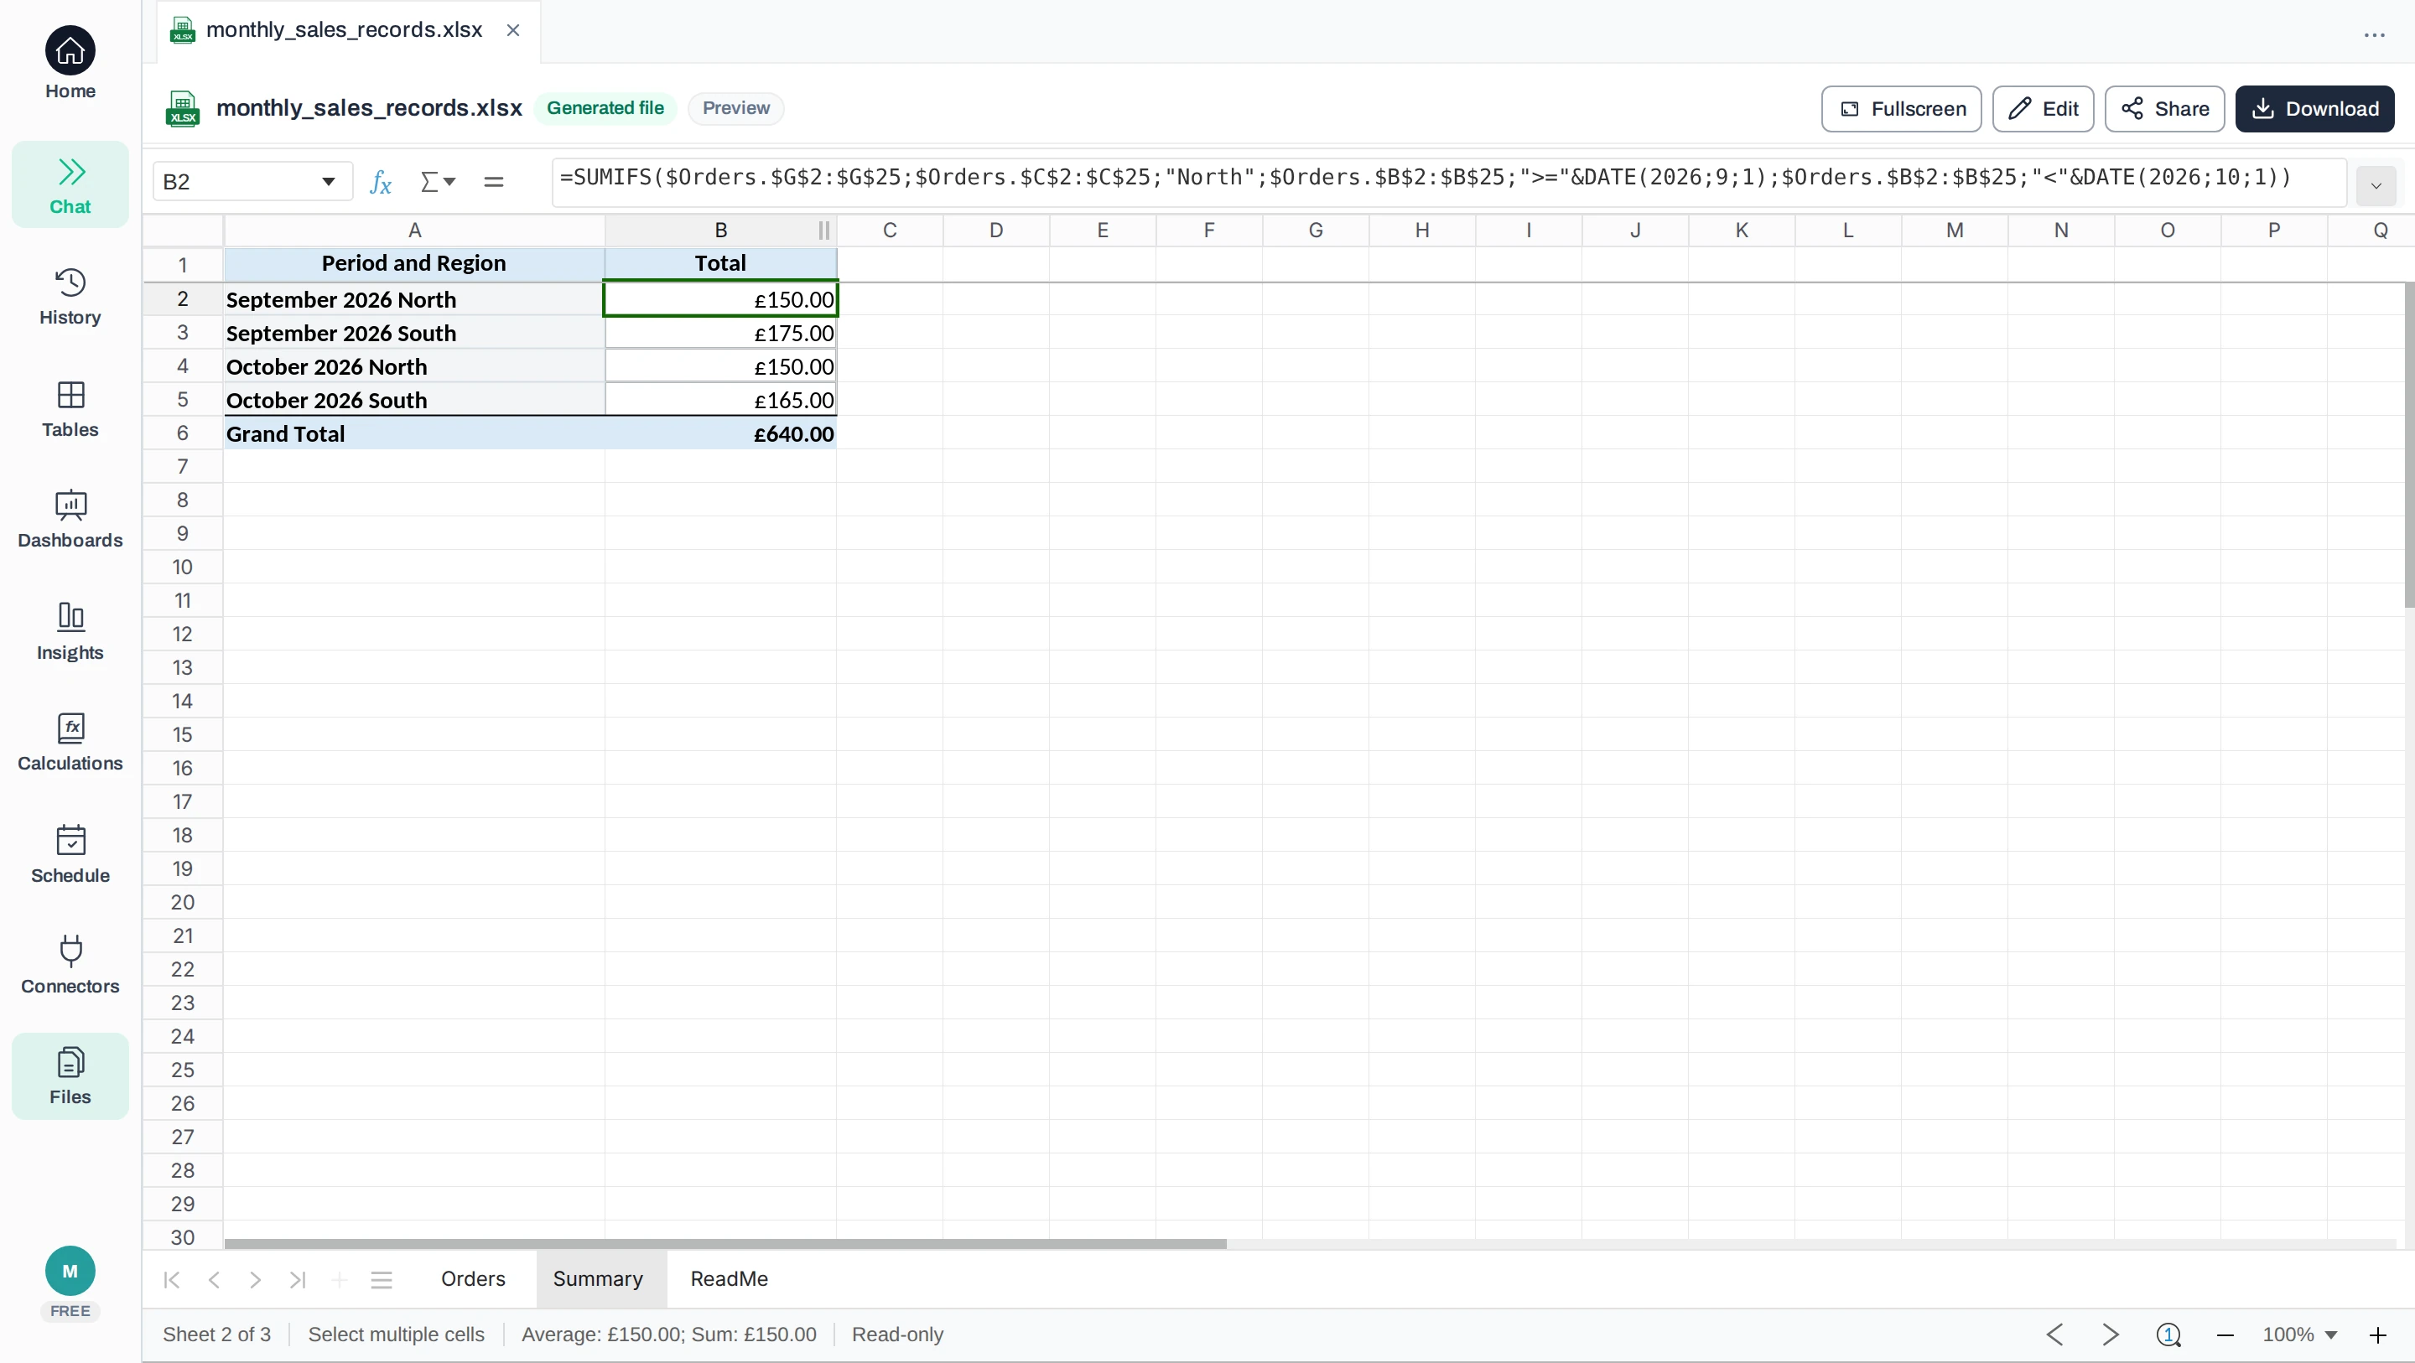Select the Grand Total £640.00 cell
2415x1363 pixels.
point(721,434)
